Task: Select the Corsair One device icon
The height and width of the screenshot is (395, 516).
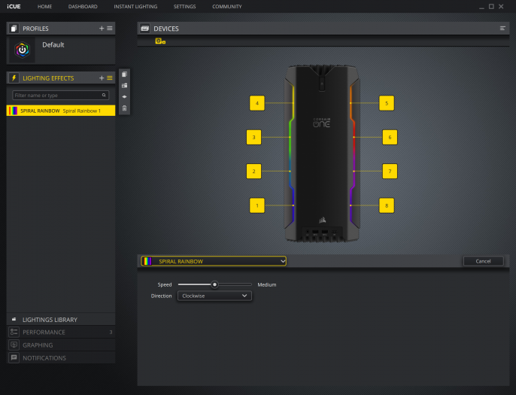Action: click(x=160, y=41)
